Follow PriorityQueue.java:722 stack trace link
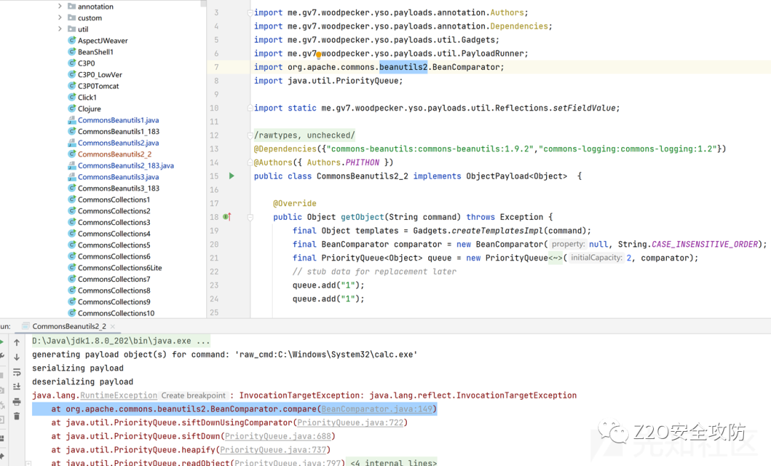This screenshot has height=466, width=771. [350, 422]
